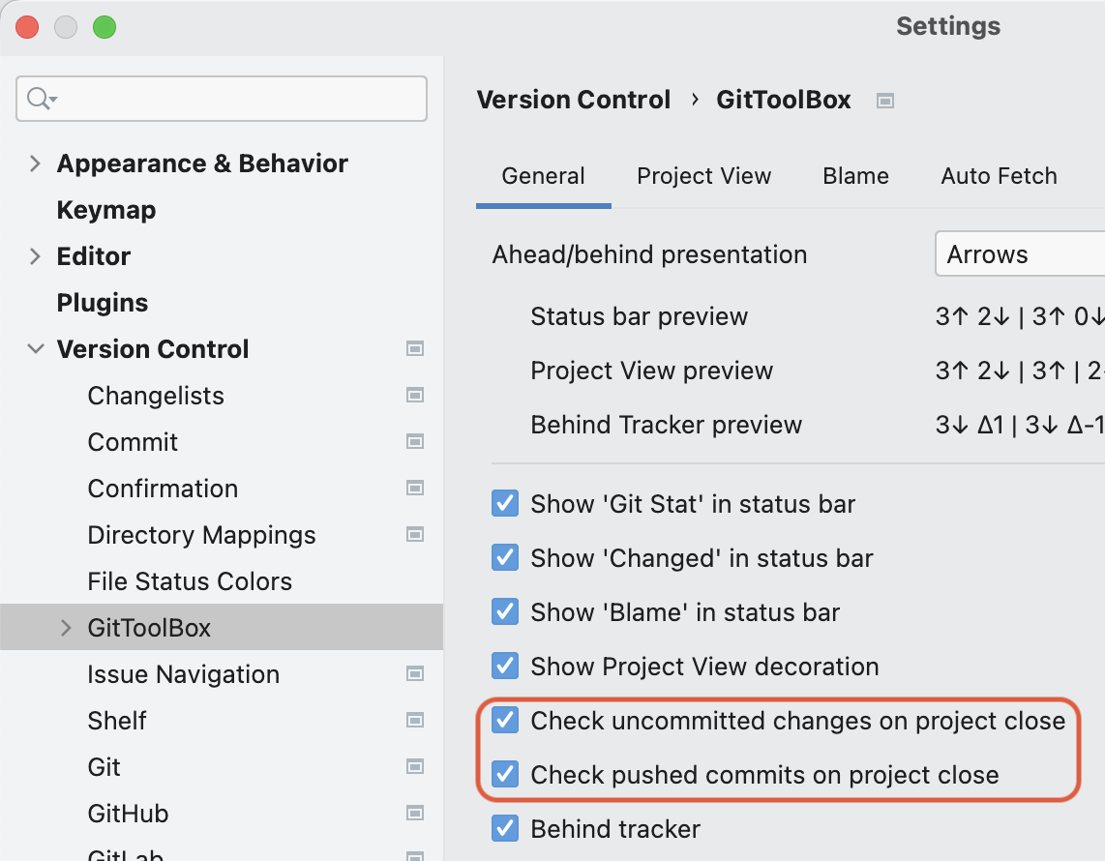Open the Plugins settings page
Image resolution: width=1105 pixels, height=861 pixels.
(x=102, y=302)
